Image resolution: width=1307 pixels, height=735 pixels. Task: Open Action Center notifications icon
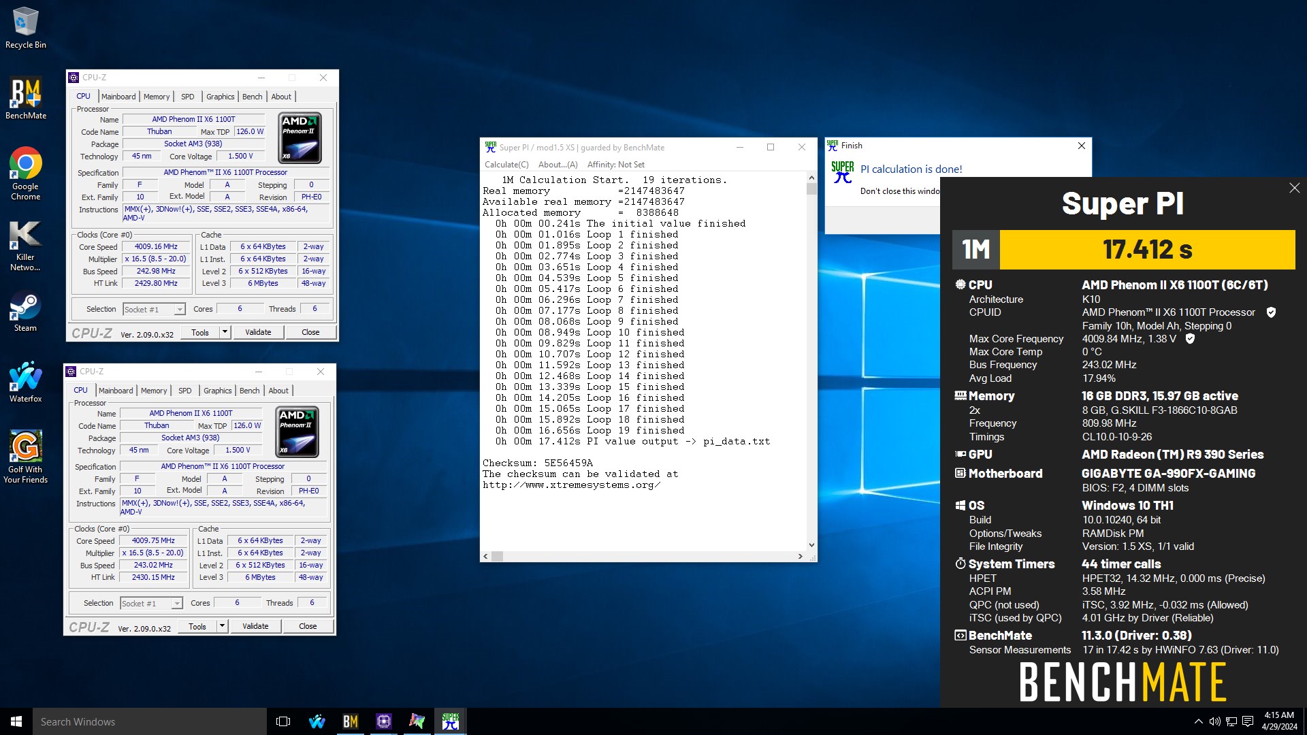(1247, 721)
